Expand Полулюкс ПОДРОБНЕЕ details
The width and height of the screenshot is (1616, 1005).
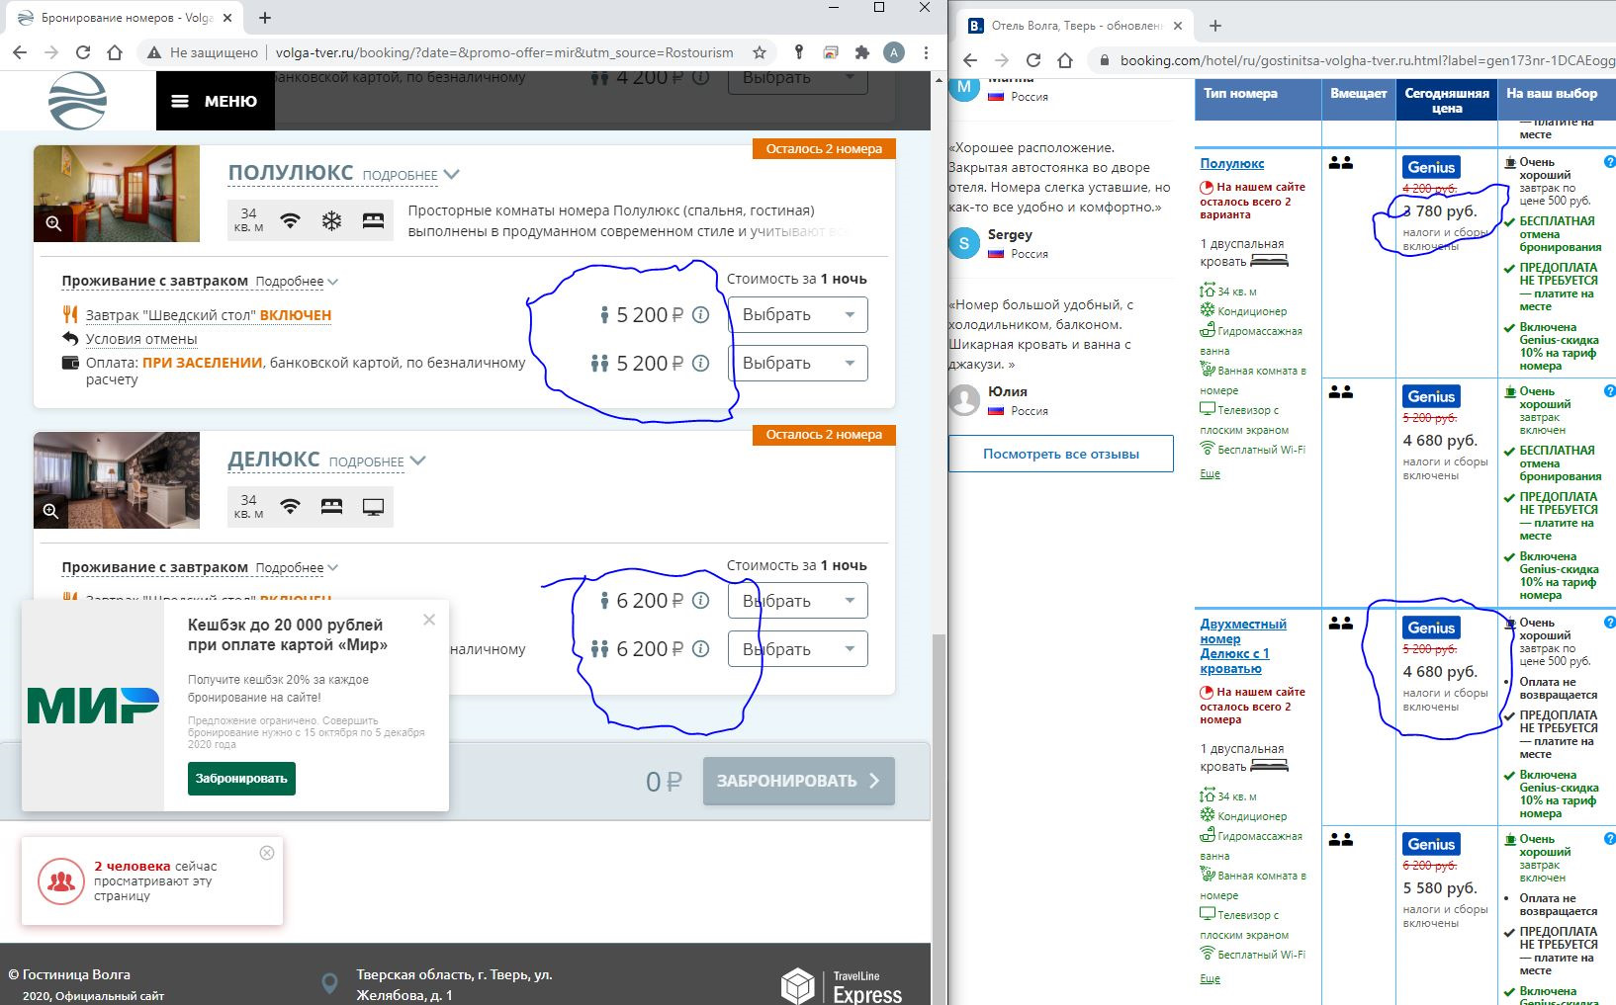410,175
